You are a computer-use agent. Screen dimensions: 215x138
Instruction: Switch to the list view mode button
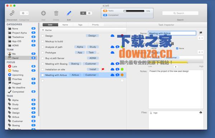(x=89, y=13)
